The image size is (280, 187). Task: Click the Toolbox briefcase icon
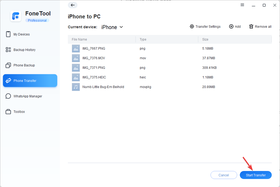coord(8,112)
